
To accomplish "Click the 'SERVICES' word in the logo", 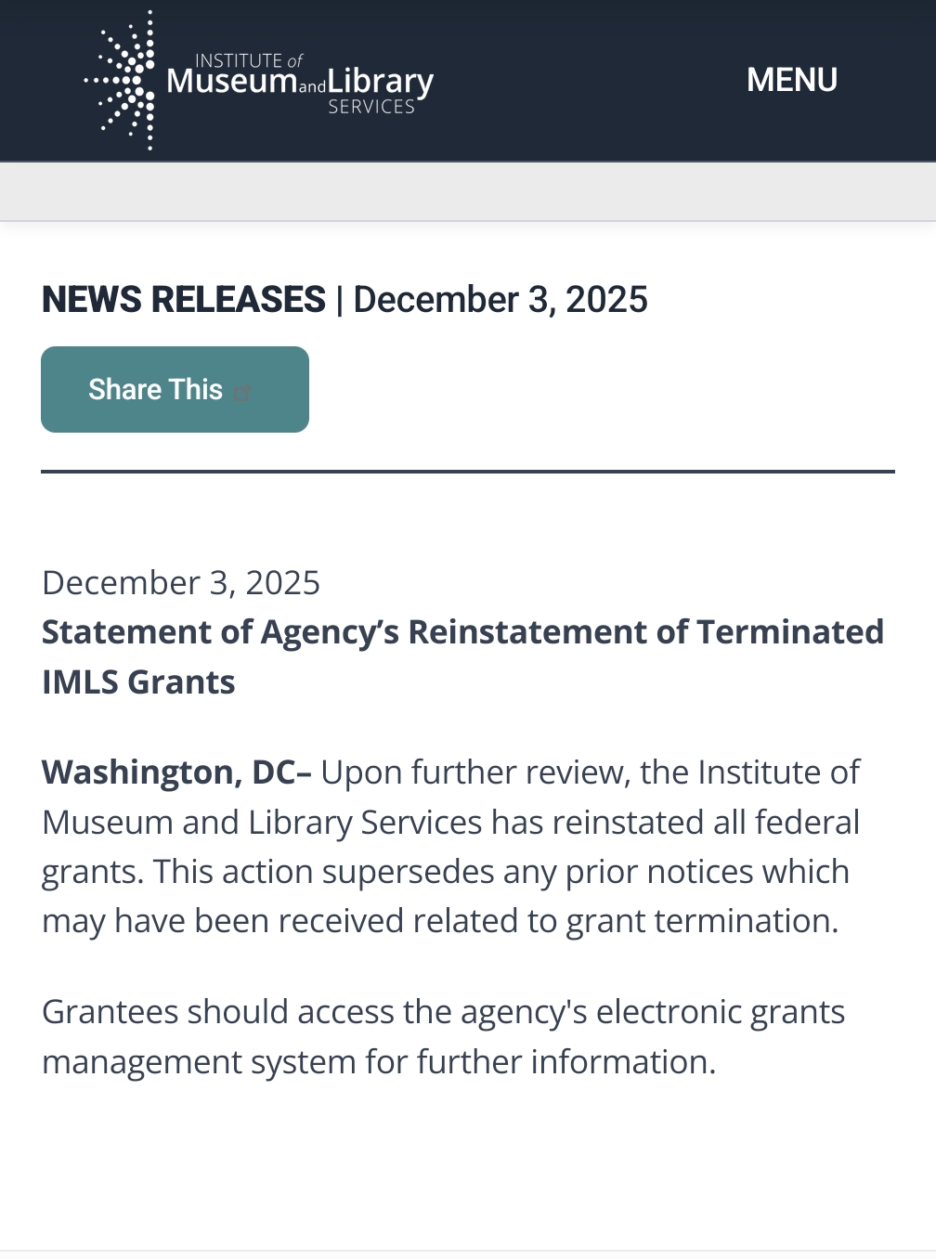I will click(x=371, y=107).
